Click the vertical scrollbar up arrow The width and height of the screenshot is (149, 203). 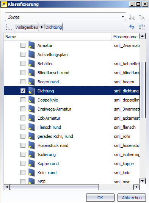(143, 36)
